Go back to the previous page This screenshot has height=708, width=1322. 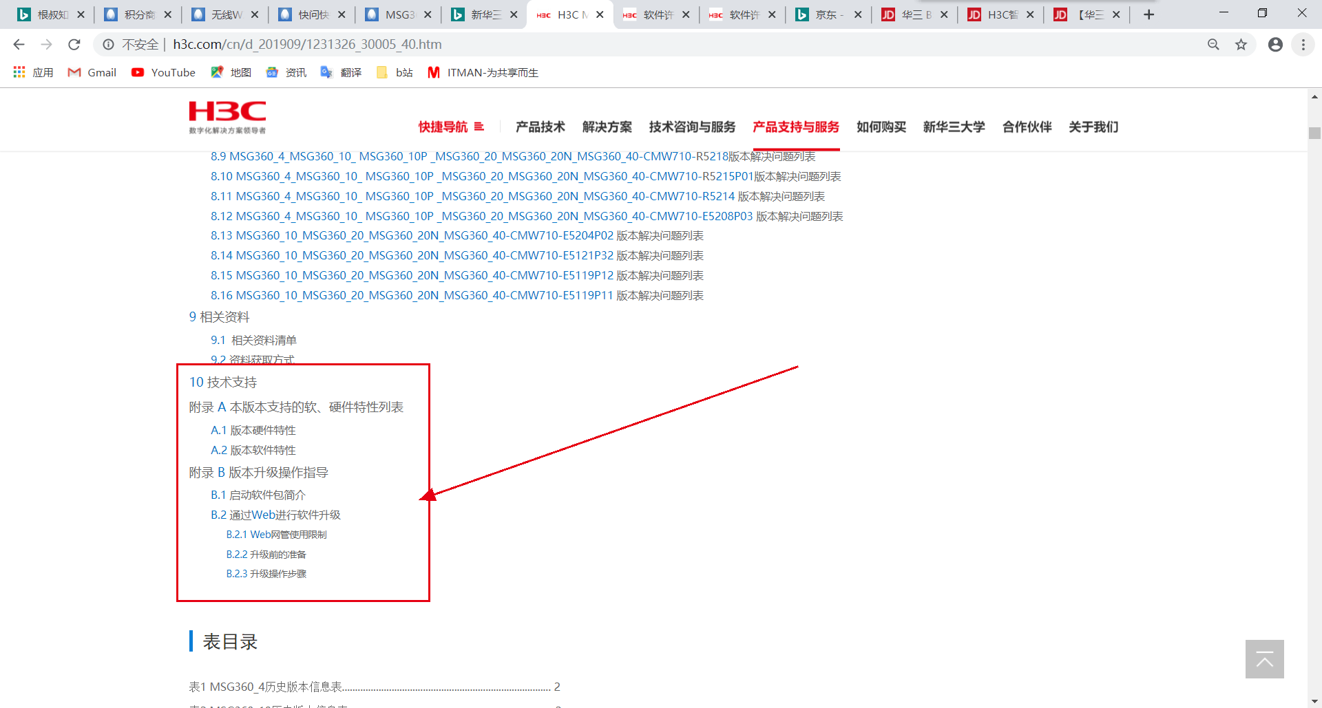click(19, 45)
